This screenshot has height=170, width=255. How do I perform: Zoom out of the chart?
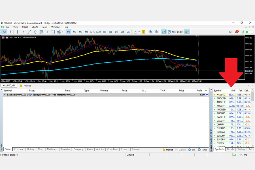tap(157, 32)
